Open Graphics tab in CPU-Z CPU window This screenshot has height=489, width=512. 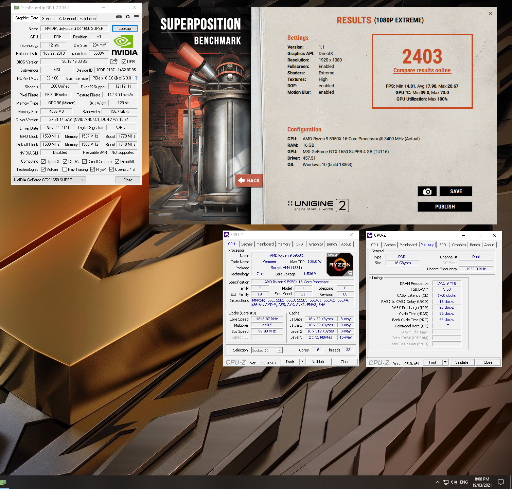316,244
